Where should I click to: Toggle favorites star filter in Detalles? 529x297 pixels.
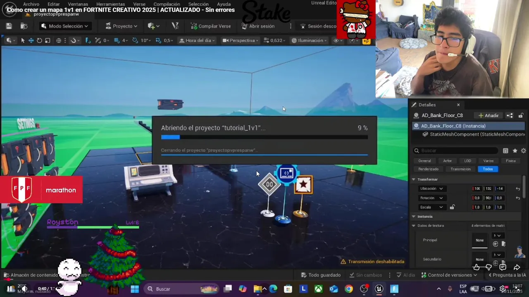(x=515, y=151)
